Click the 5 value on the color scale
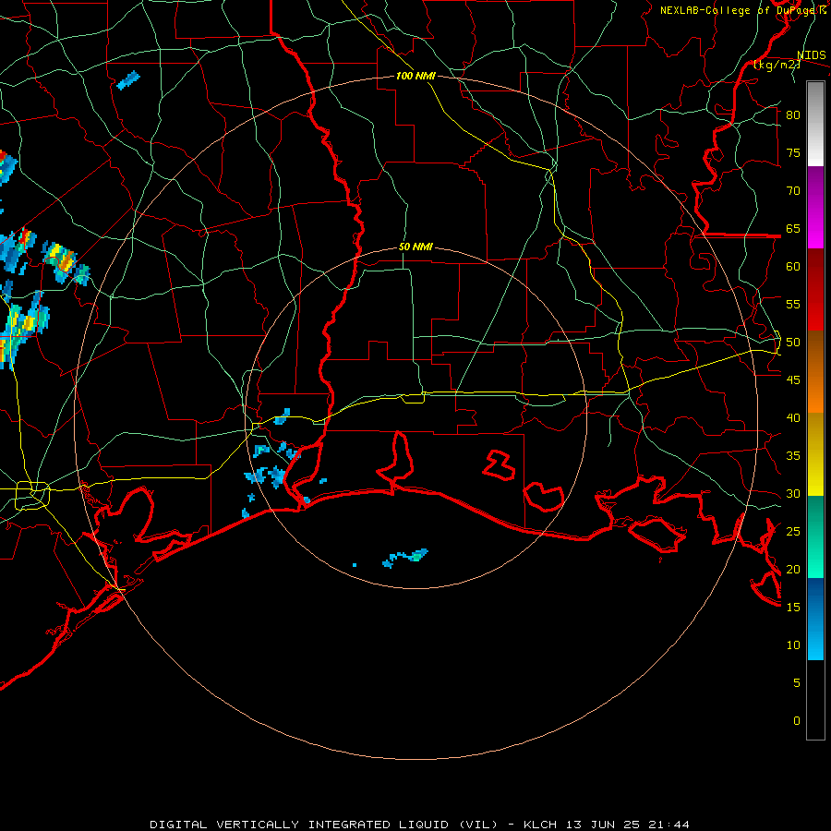 796,682
